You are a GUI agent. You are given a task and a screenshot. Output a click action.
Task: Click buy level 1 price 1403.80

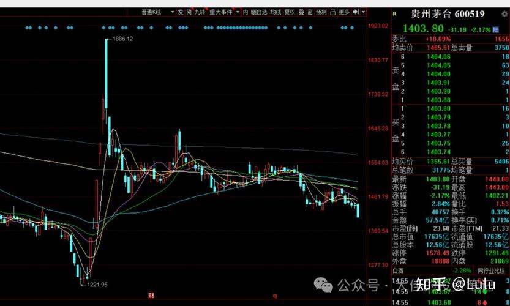(438, 108)
